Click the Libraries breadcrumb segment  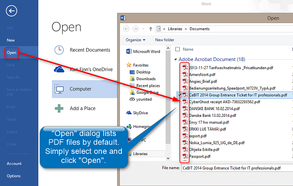tap(175, 29)
